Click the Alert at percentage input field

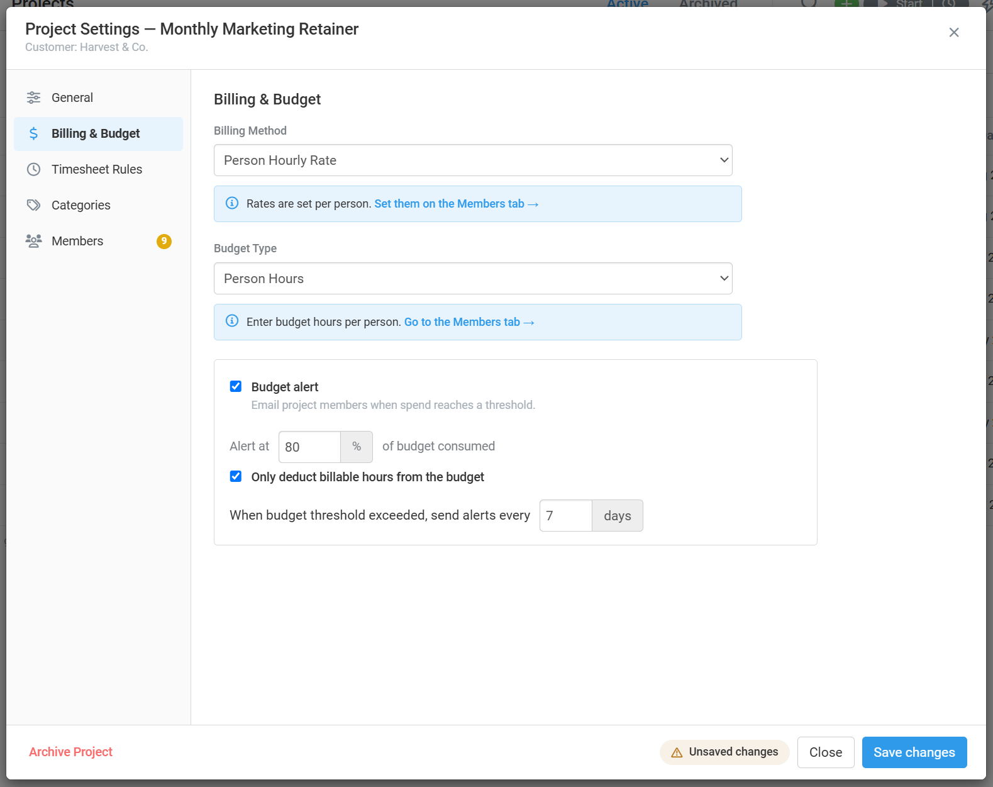click(x=309, y=447)
